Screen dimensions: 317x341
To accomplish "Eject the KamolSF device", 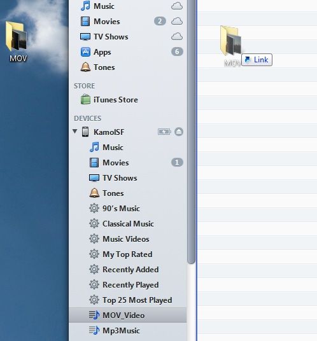I will tap(179, 132).
